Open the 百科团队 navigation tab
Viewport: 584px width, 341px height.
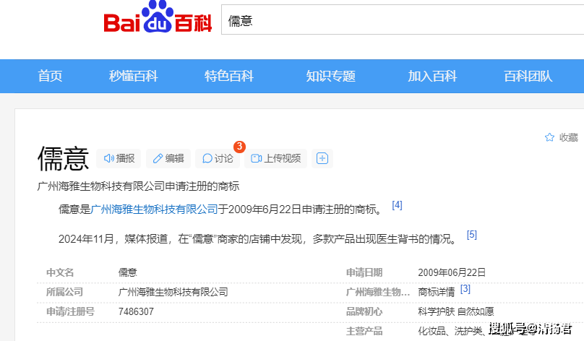pyautogui.click(x=528, y=76)
